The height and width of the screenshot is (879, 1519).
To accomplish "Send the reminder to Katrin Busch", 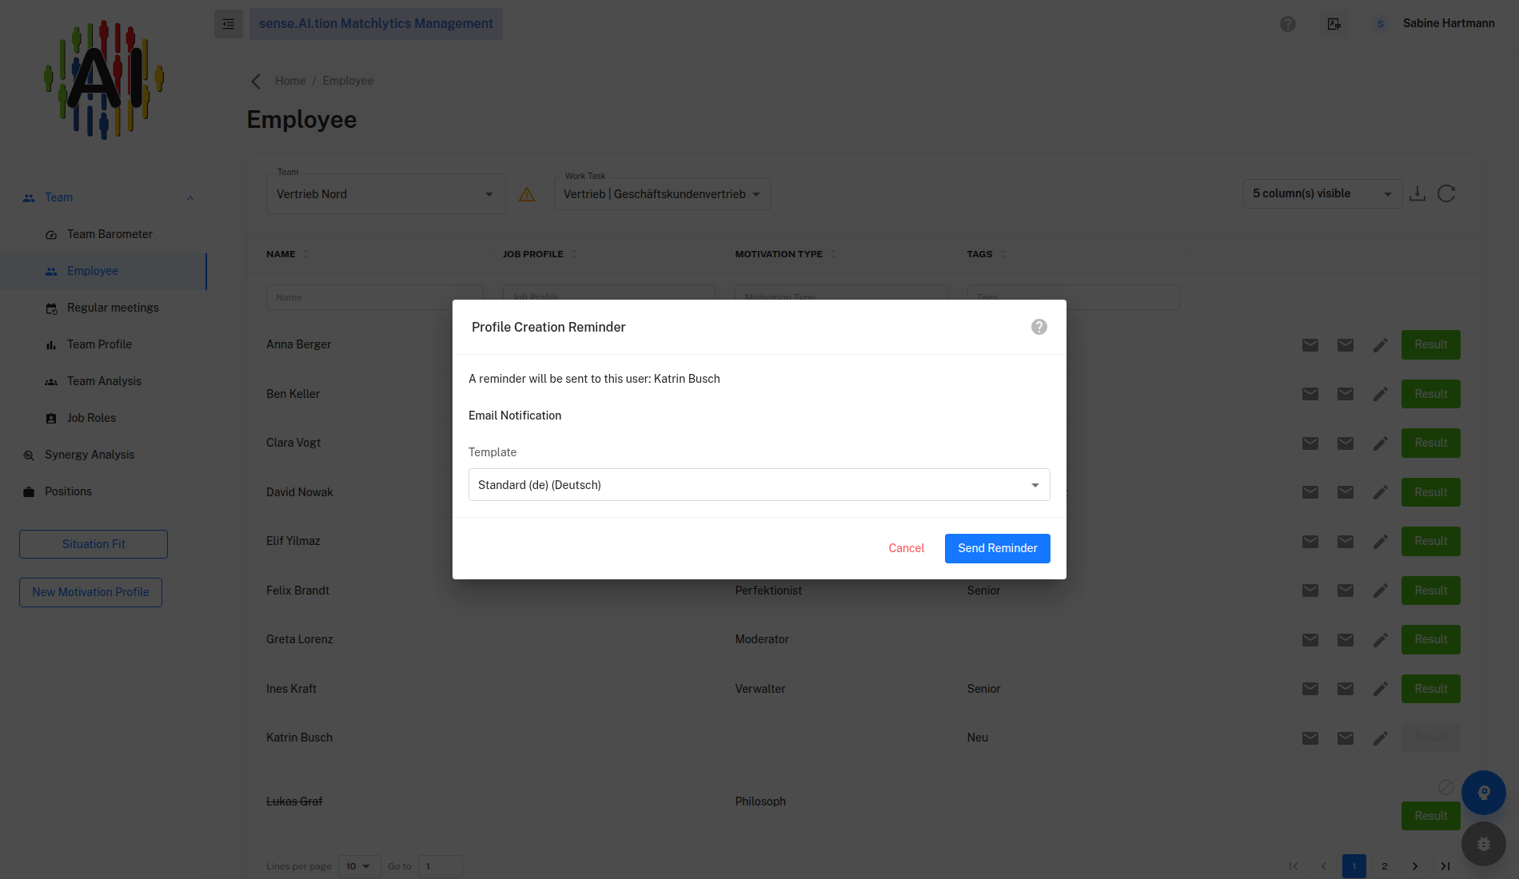I will click(997, 548).
